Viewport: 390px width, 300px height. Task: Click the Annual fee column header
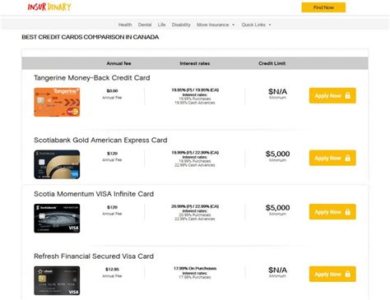[x=118, y=63]
